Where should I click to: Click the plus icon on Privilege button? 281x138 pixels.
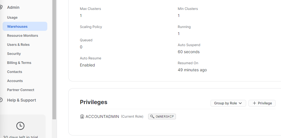(x=254, y=103)
